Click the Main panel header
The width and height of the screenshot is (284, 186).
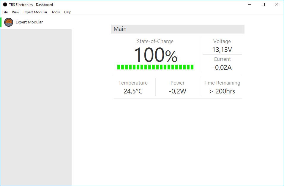177,29
